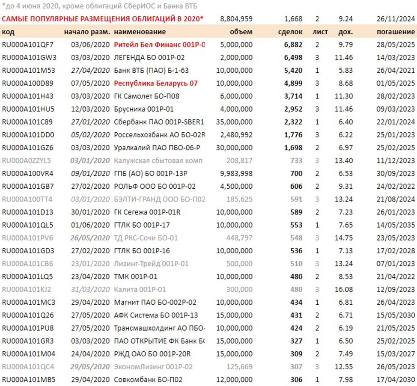Select the start date 09/01/2020
Viewport: 417px width, 386px height.
(90, 174)
